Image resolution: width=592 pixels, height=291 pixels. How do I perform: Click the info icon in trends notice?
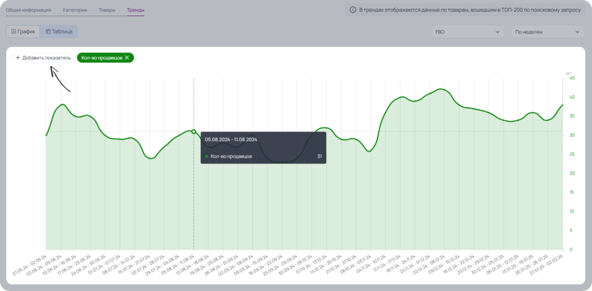click(x=353, y=10)
